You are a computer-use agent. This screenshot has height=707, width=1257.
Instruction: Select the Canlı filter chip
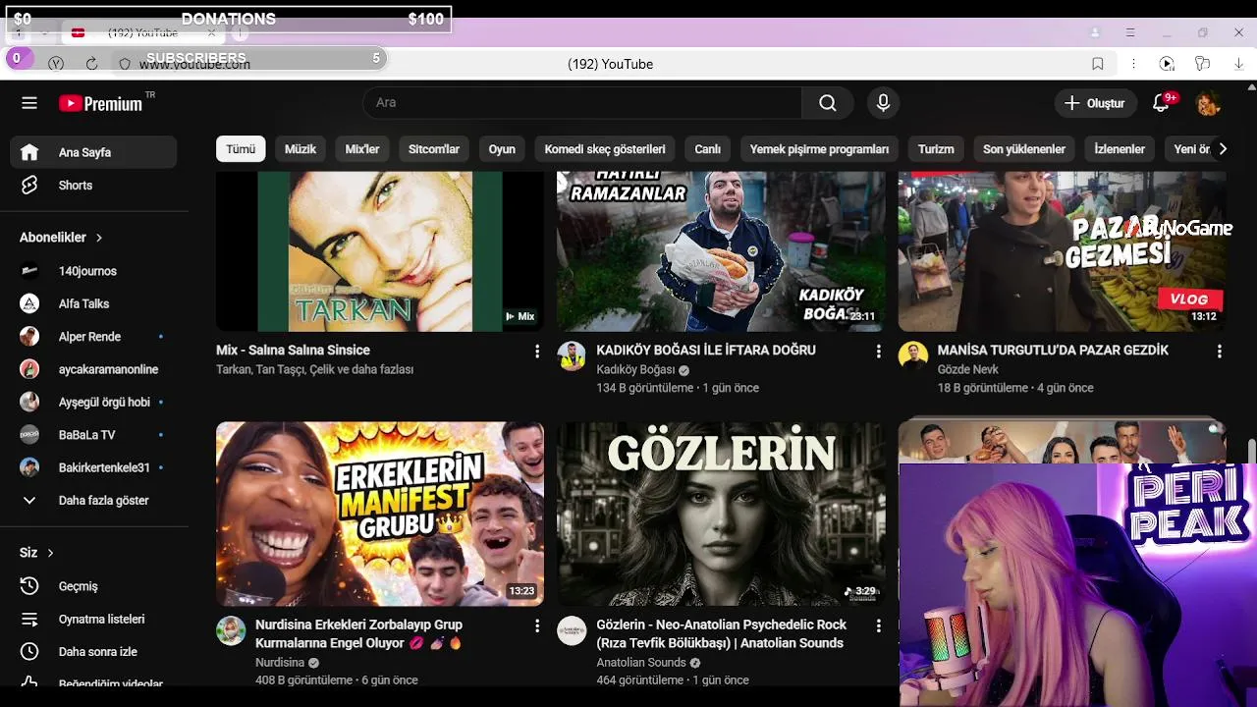point(708,149)
